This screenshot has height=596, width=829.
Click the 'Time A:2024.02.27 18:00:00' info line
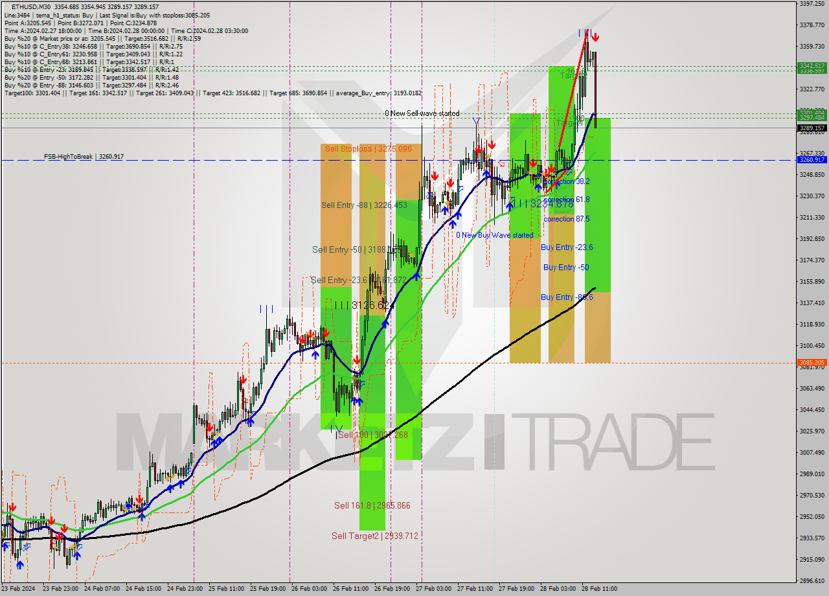coord(126,30)
